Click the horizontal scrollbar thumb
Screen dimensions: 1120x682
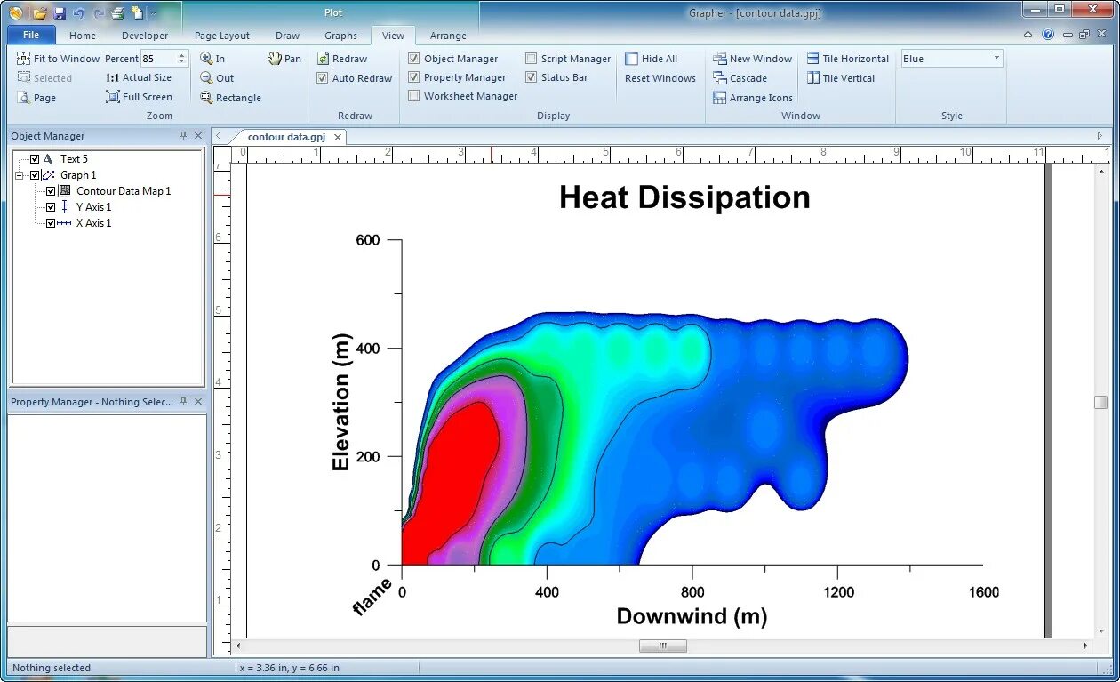coord(662,646)
